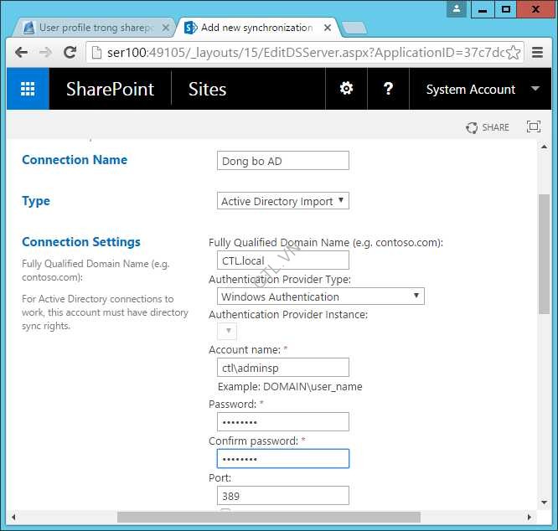This screenshot has width=558, height=531.
Task: Go back using the browser back arrow
Action: (21, 53)
